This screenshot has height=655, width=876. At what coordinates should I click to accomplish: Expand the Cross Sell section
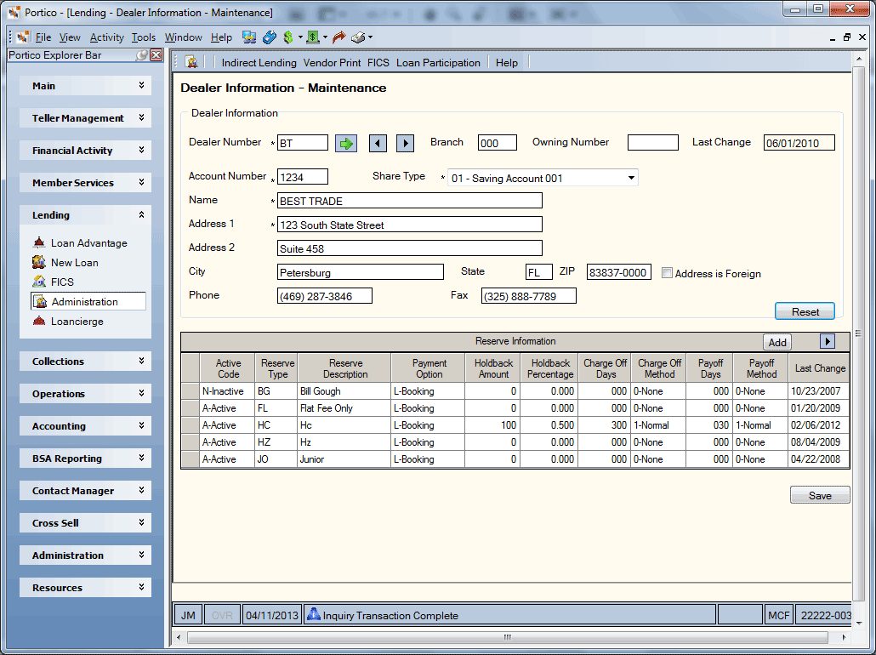pos(141,522)
